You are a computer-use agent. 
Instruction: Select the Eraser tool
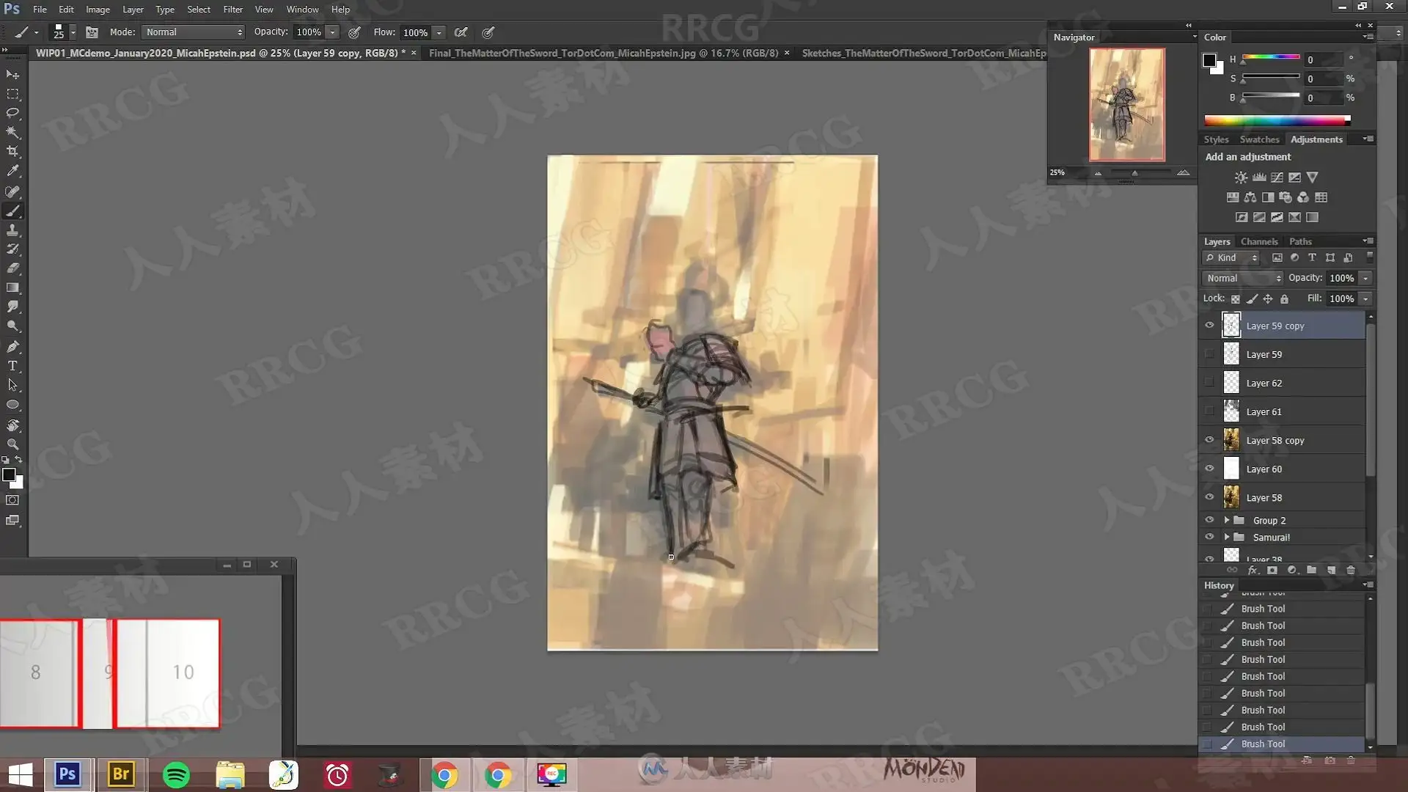pos(12,268)
